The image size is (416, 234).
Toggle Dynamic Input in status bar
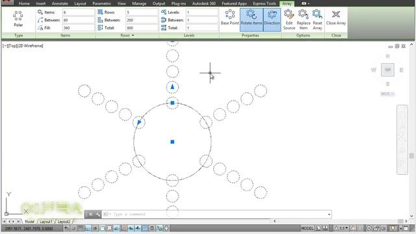[131, 228]
